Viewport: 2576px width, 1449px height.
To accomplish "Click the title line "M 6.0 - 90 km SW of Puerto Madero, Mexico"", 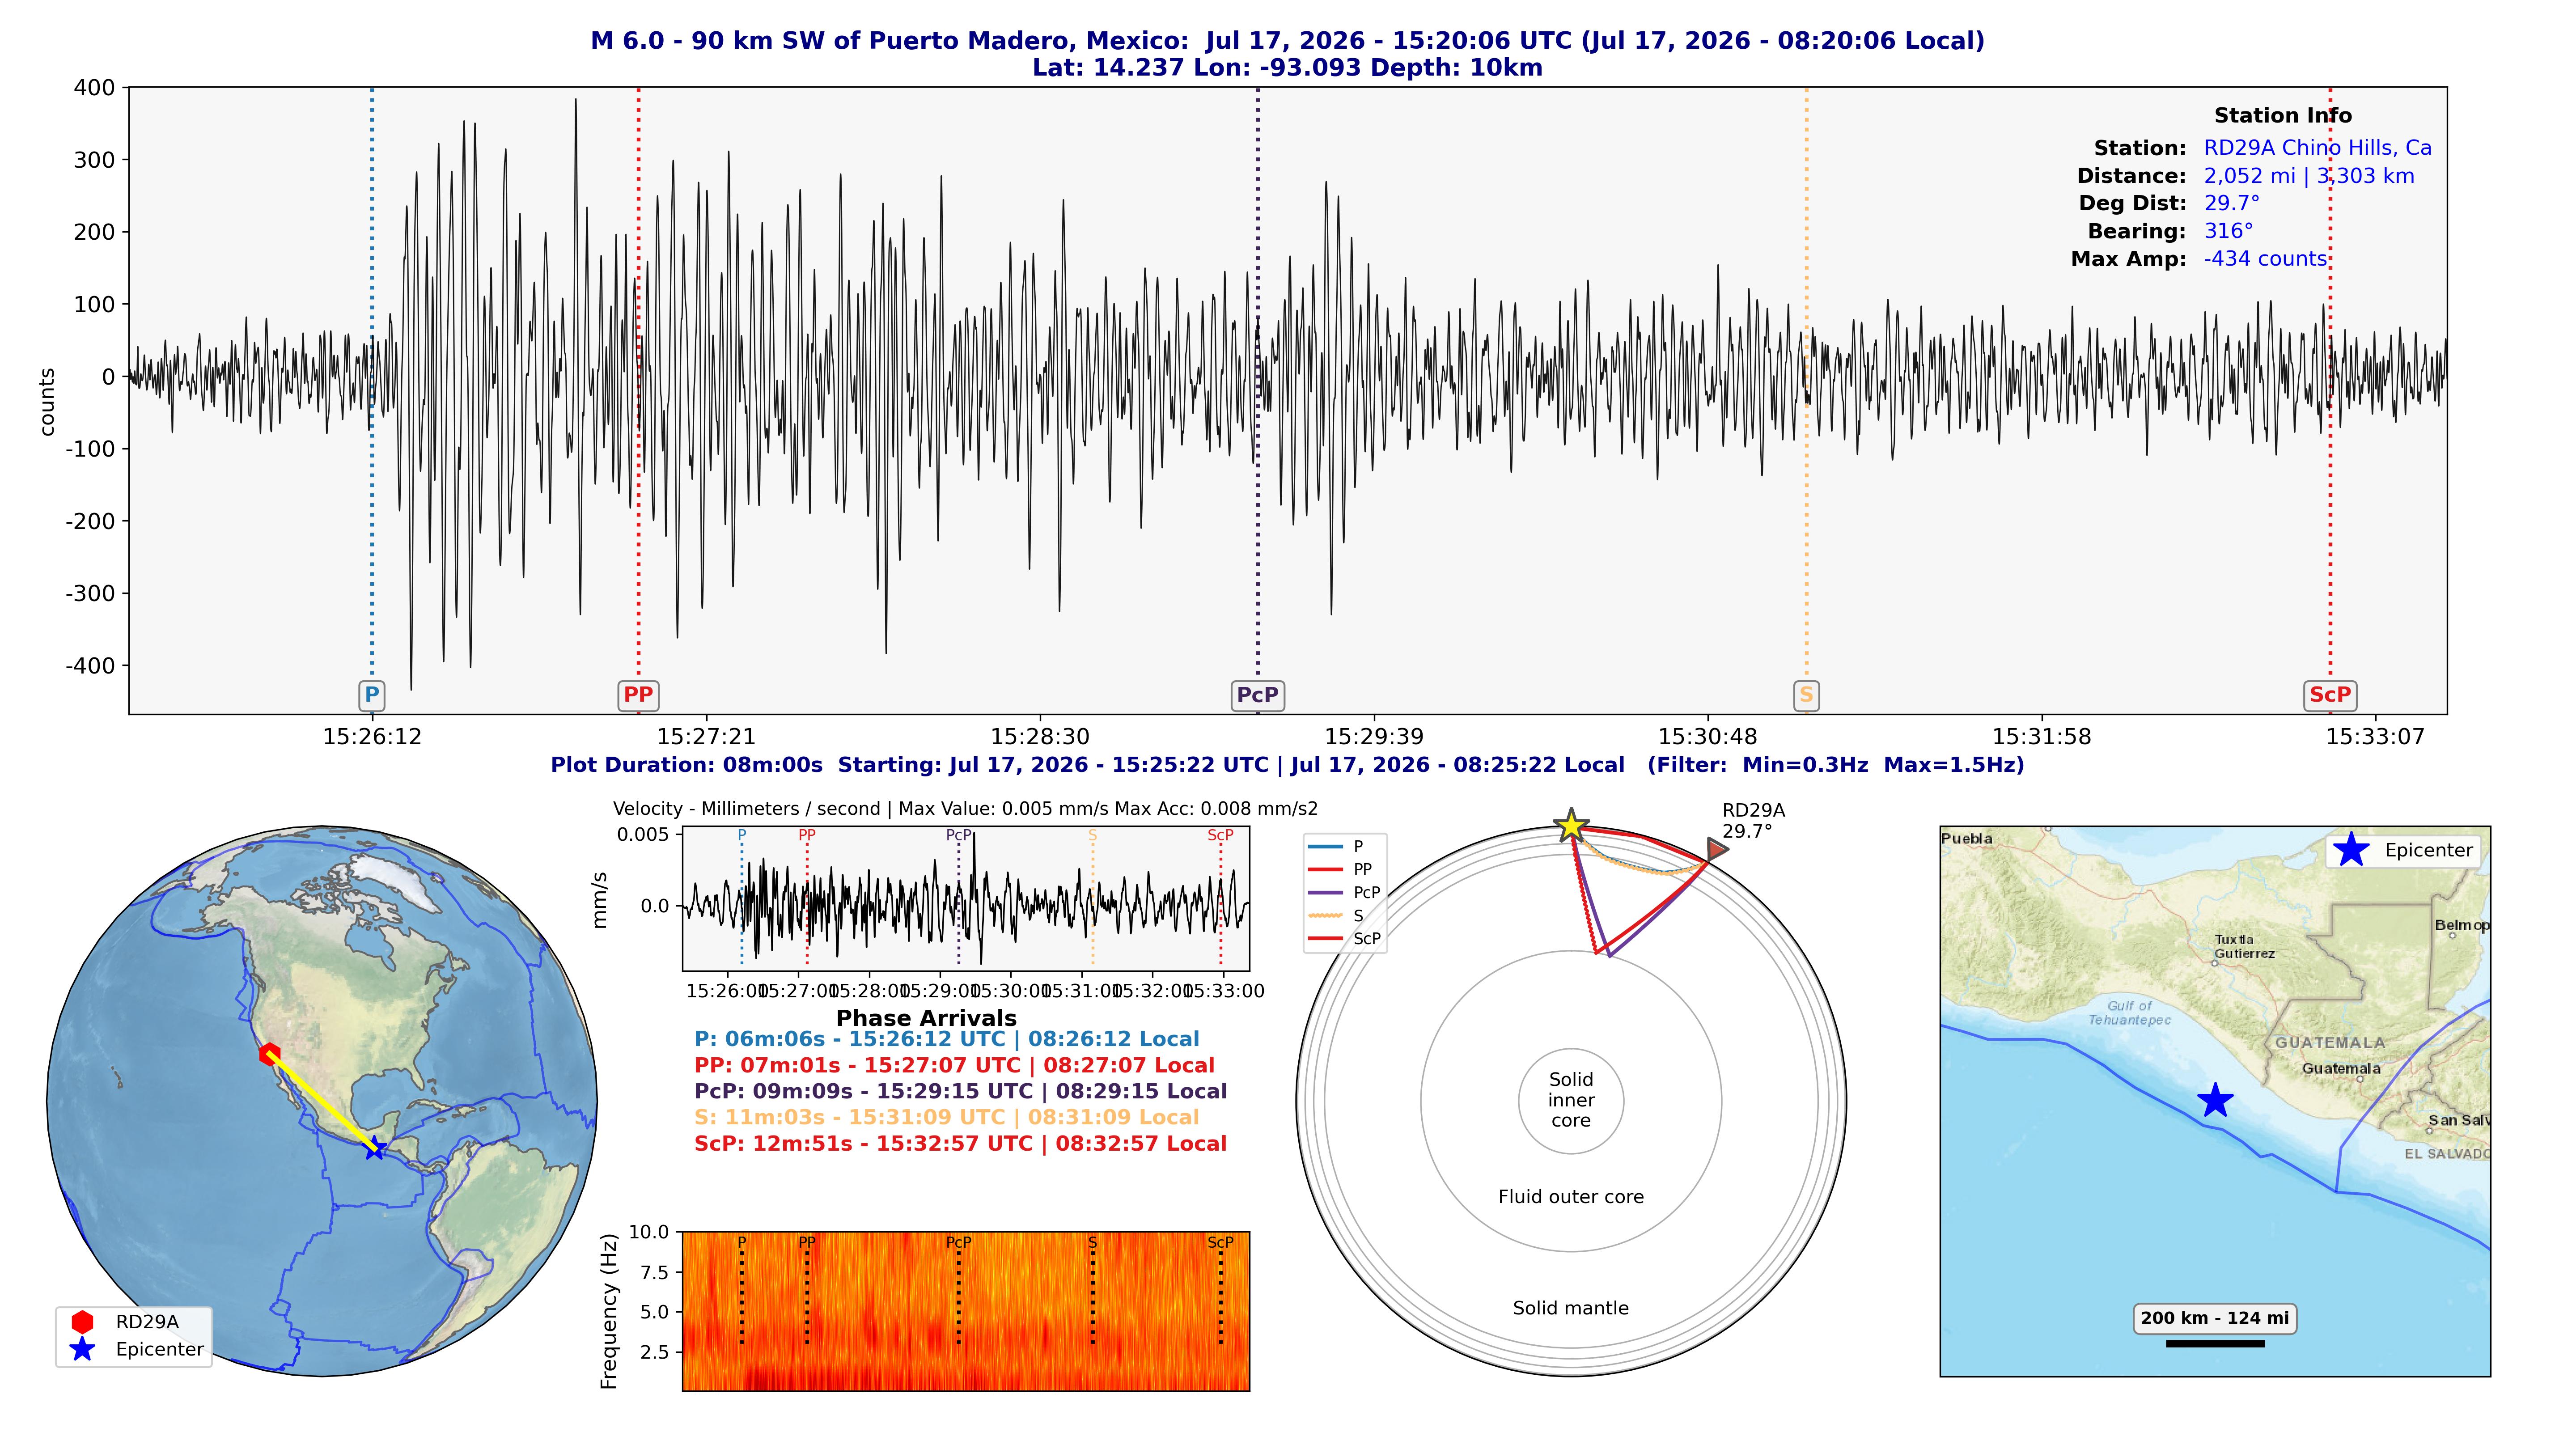I will click(1287, 41).
